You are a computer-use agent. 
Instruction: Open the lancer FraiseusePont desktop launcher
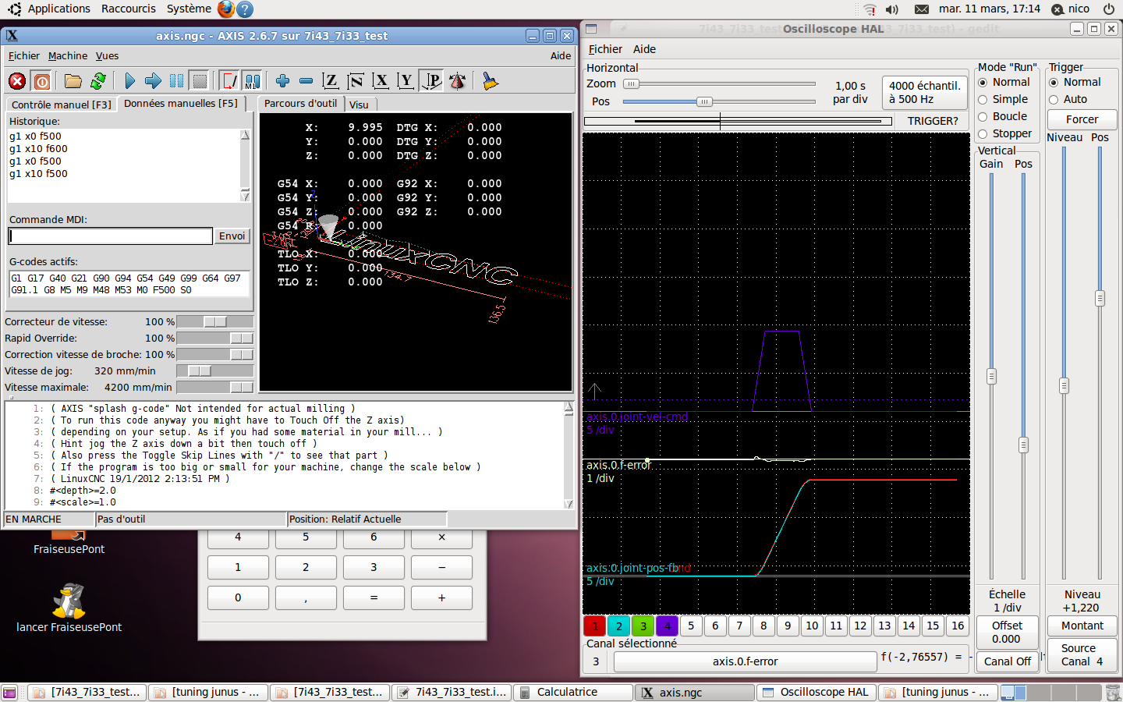(x=69, y=608)
